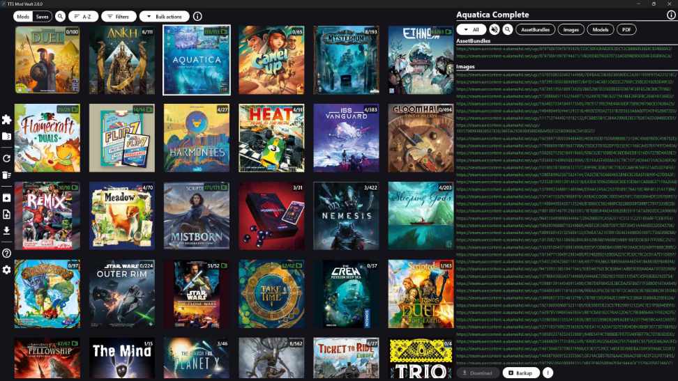Open the settings gear icon

(x=6, y=270)
